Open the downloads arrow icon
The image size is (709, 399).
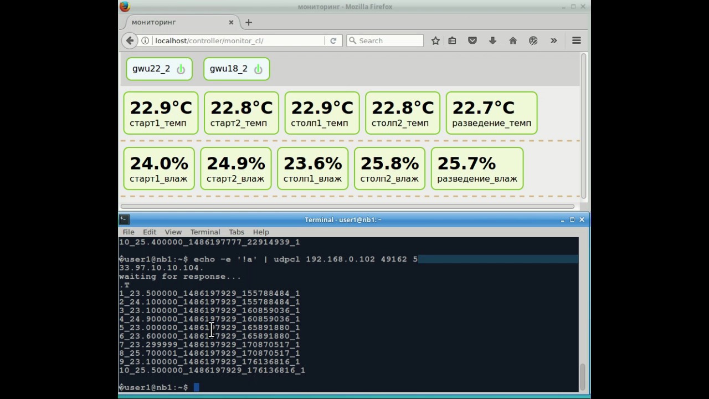tap(492, 40)
